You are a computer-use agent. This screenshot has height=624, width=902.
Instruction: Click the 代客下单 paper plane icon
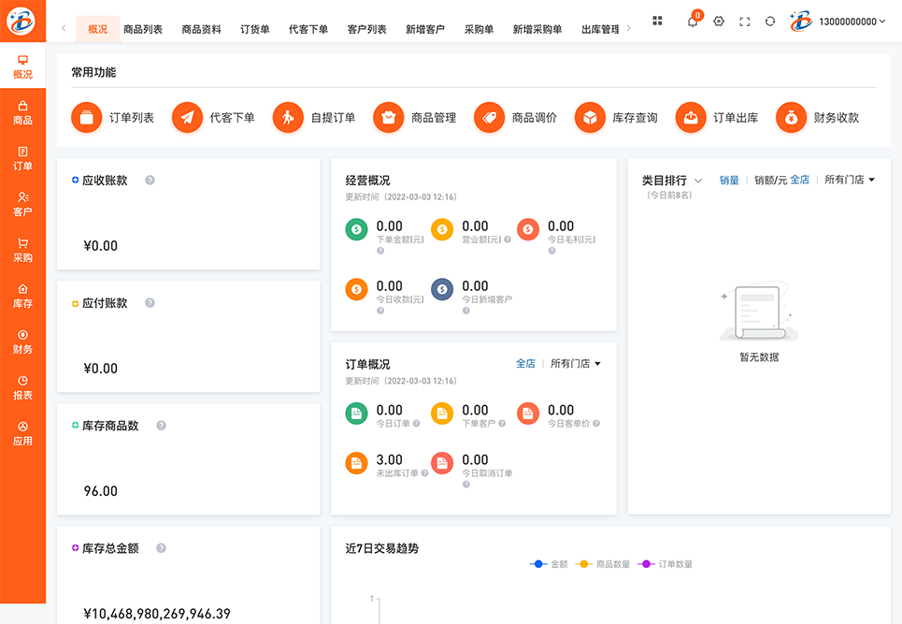point(187,118)
